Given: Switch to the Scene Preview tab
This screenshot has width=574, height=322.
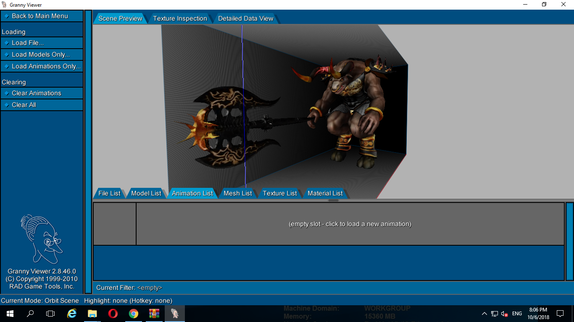Looking at the screenshot, I should pos(120,18).
